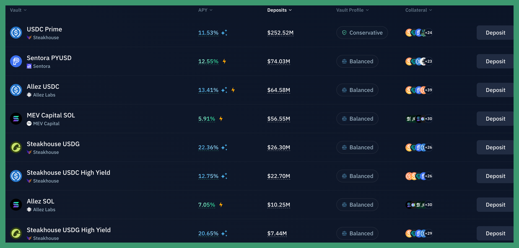
Task: Deposit into the Allez SOL vault
Action: pos(495,205)
